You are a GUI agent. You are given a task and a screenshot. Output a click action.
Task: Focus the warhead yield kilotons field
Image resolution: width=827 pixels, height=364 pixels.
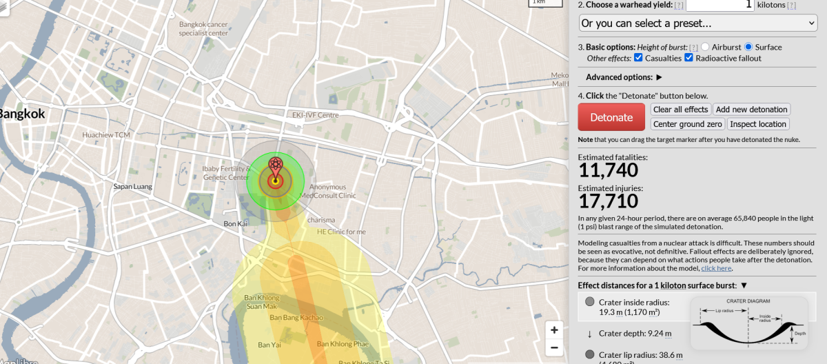[x=720, y=5]
